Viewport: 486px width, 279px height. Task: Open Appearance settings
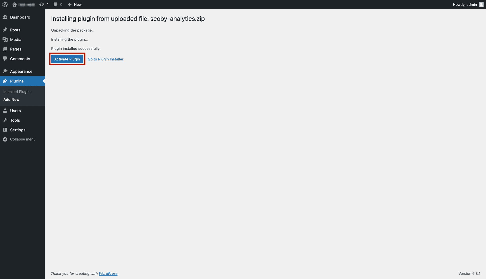(21, 71)
